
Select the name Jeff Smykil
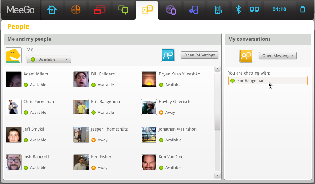[34, 129]
